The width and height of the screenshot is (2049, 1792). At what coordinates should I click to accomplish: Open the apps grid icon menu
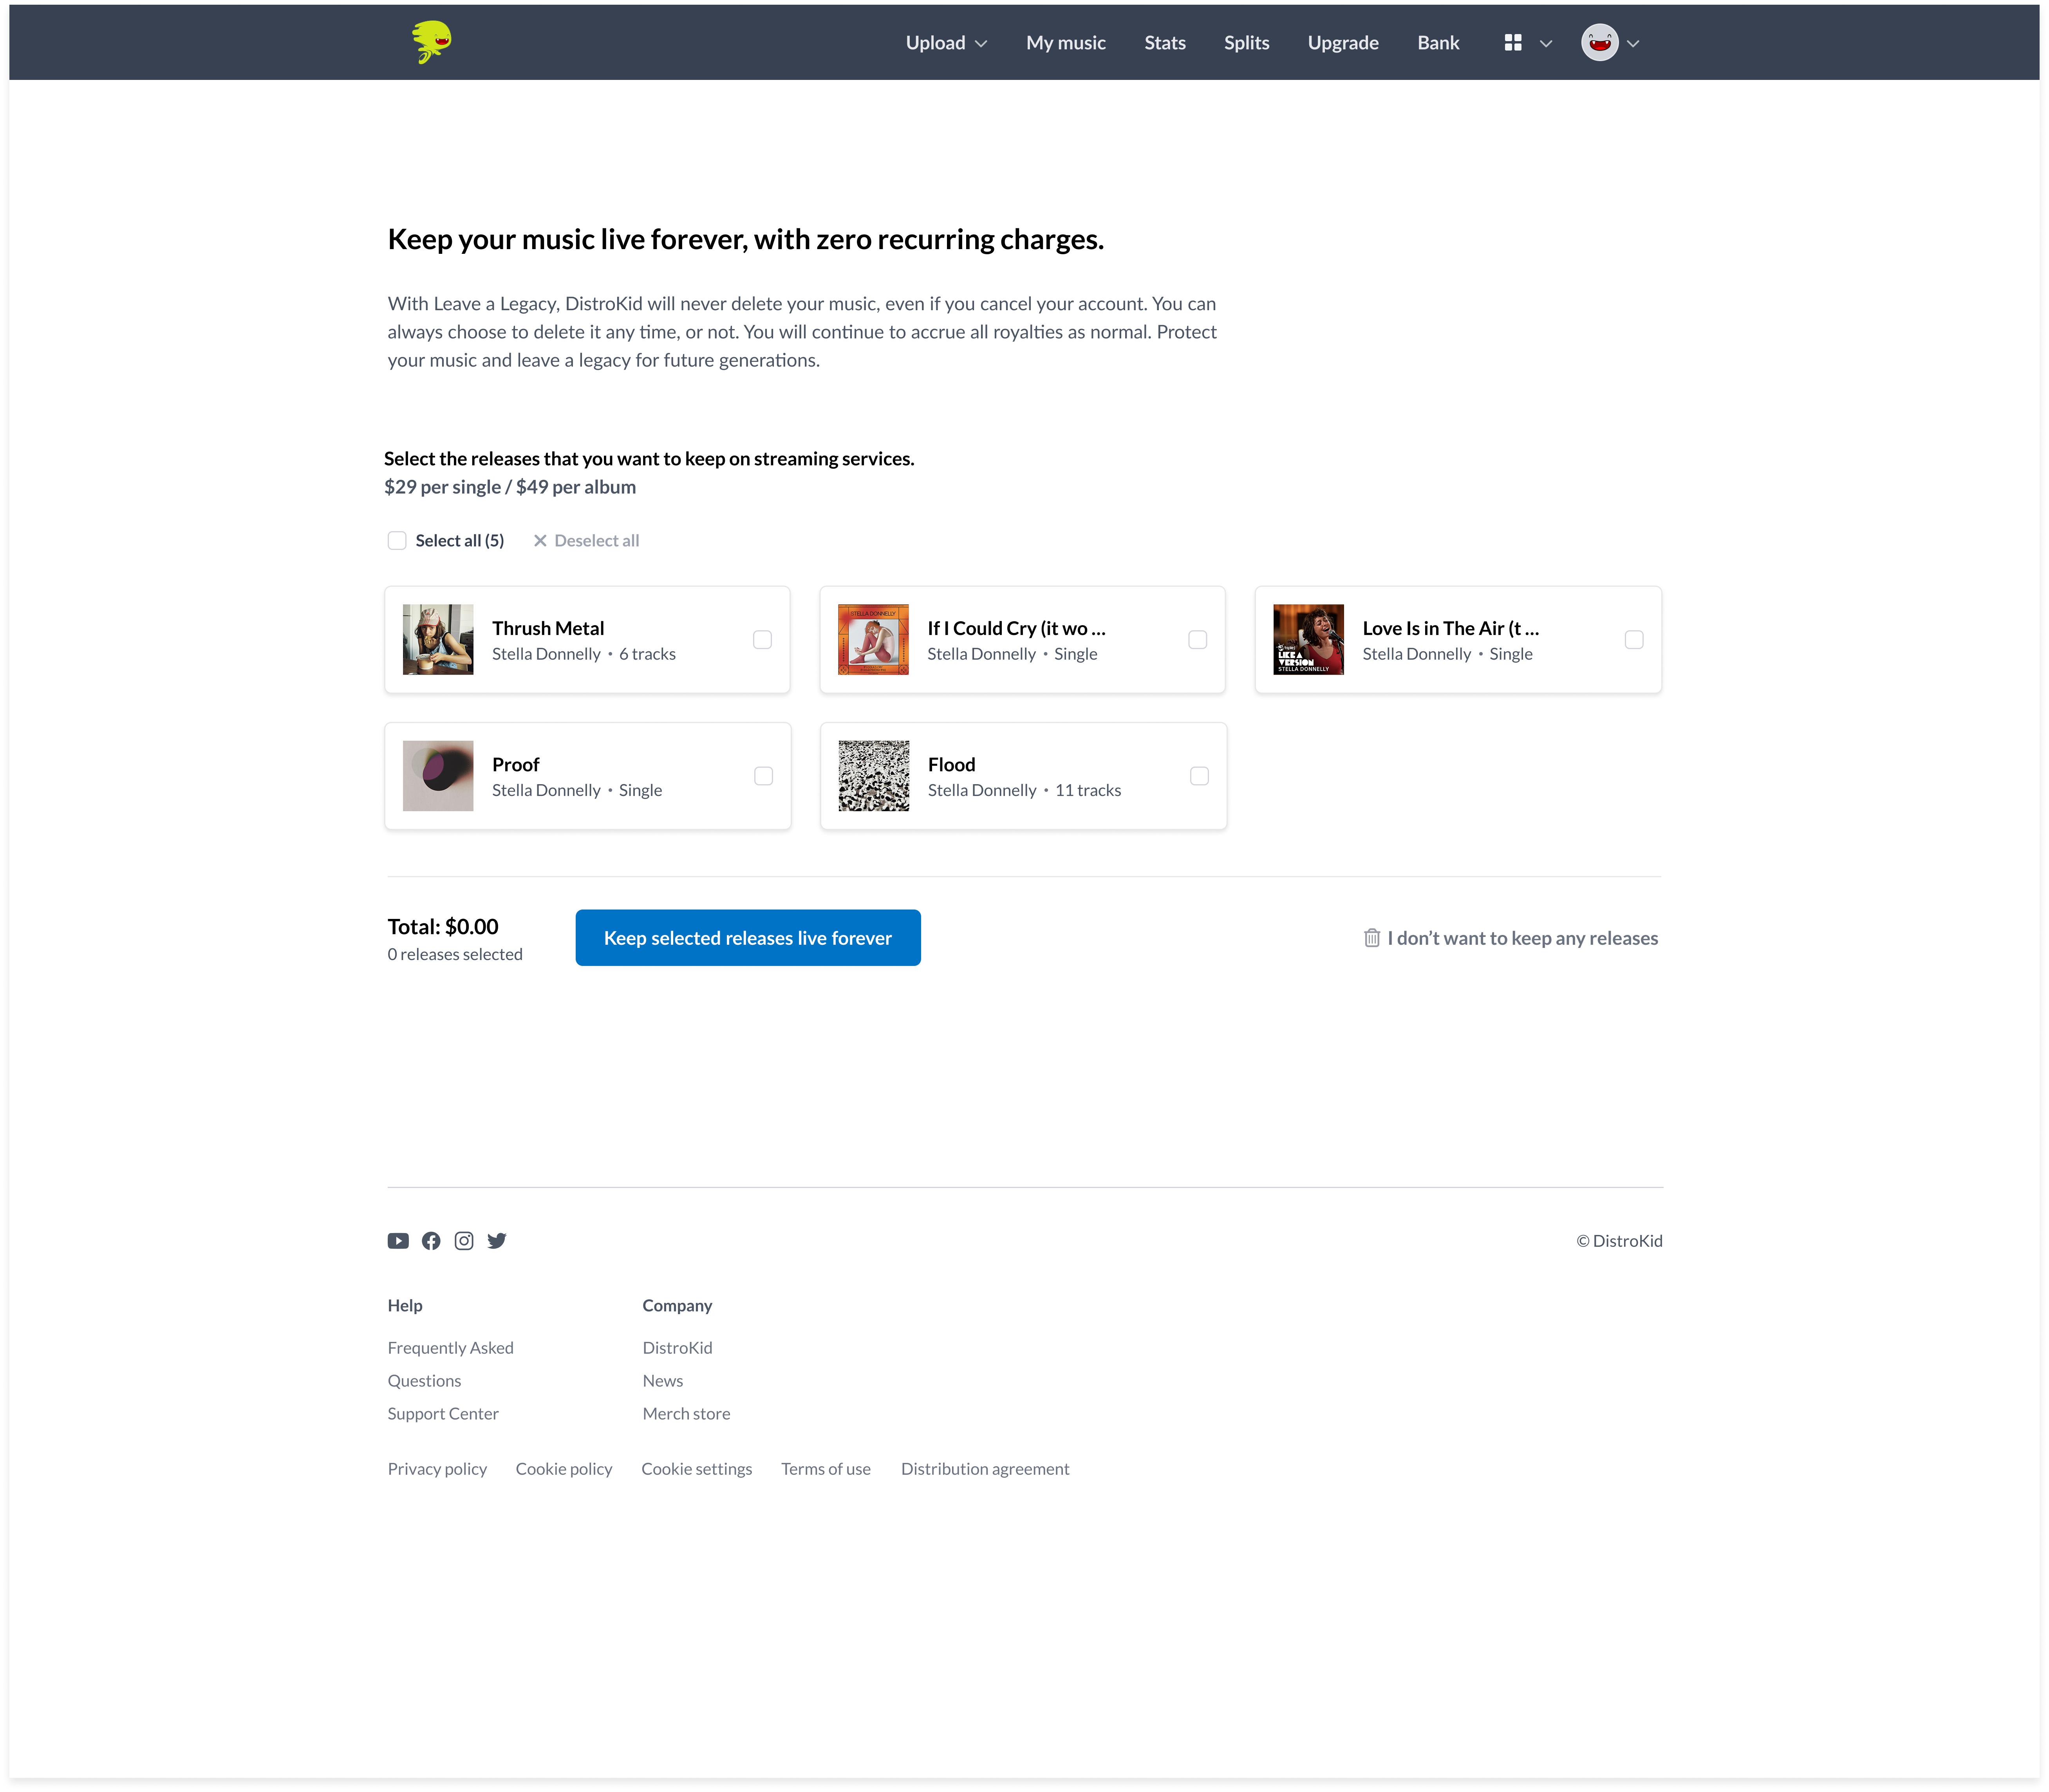tap(1513, 43)
